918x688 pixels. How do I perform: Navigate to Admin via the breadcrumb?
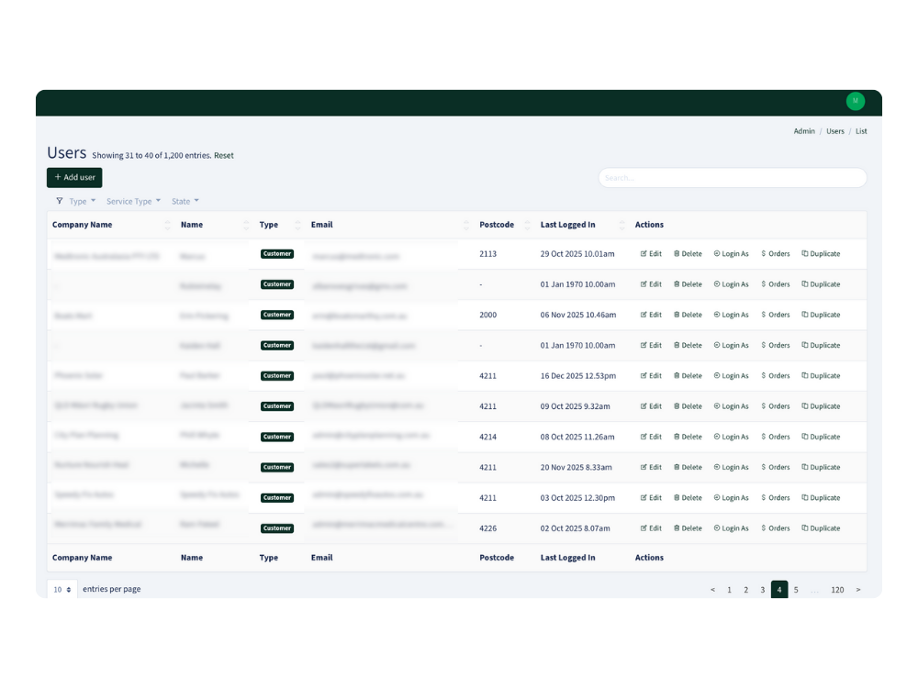[803, 130]
